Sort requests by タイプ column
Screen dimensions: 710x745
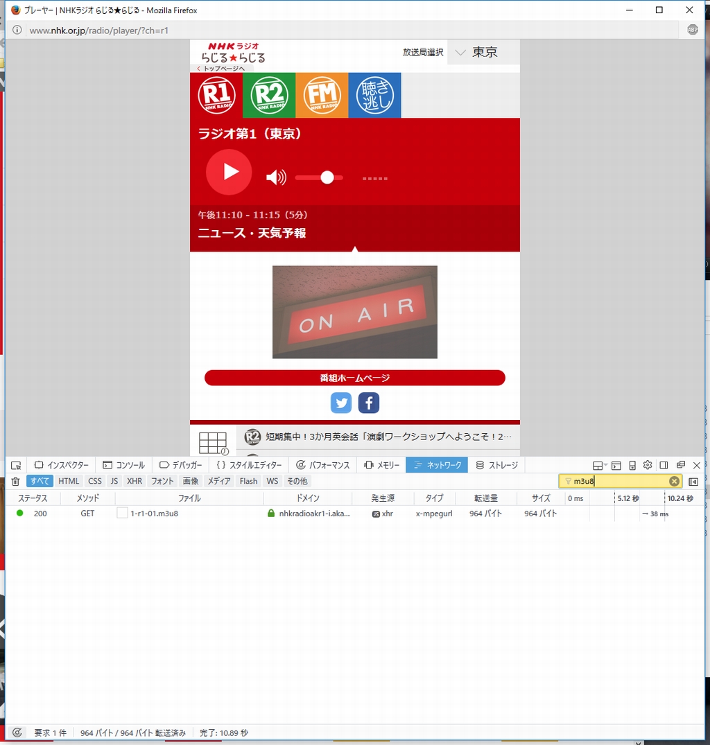click(x=434, y=498)
